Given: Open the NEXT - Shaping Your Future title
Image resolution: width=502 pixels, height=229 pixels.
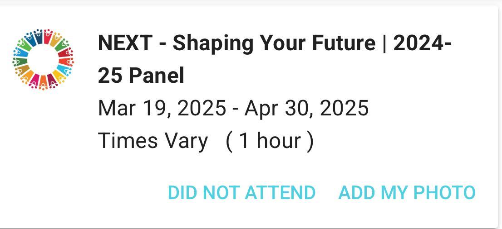Looking at the screenshot, I should [274, 43].
